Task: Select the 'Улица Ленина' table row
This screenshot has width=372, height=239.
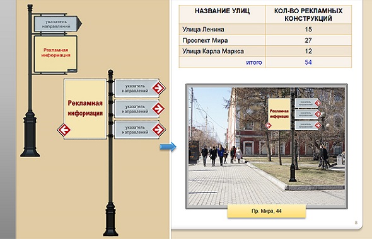Action: pos(265,30)
